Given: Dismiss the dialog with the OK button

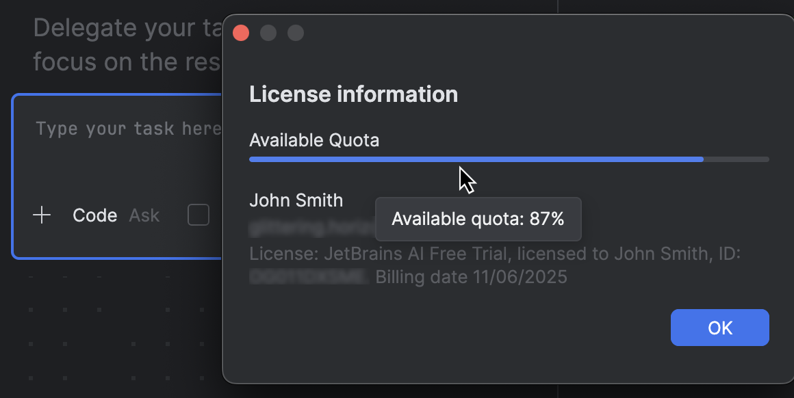Looking at the screenshot, I should pos(719,328).
